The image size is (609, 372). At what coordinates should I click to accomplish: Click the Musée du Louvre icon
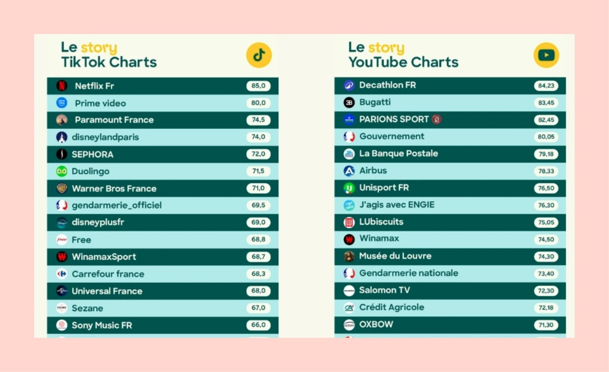pyautogui.click(x=349, y=256)
